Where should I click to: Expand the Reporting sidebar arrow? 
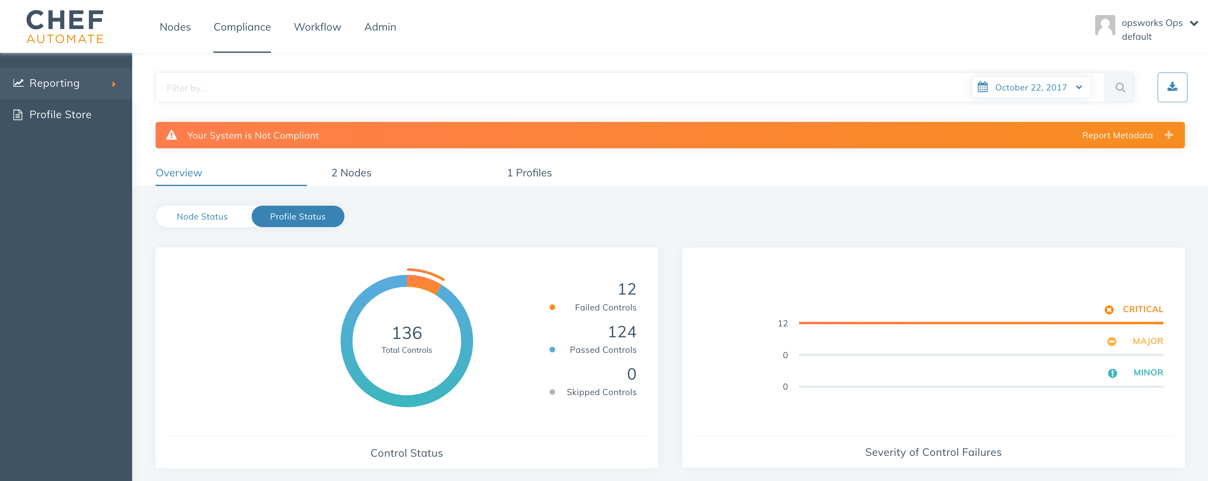114,84
